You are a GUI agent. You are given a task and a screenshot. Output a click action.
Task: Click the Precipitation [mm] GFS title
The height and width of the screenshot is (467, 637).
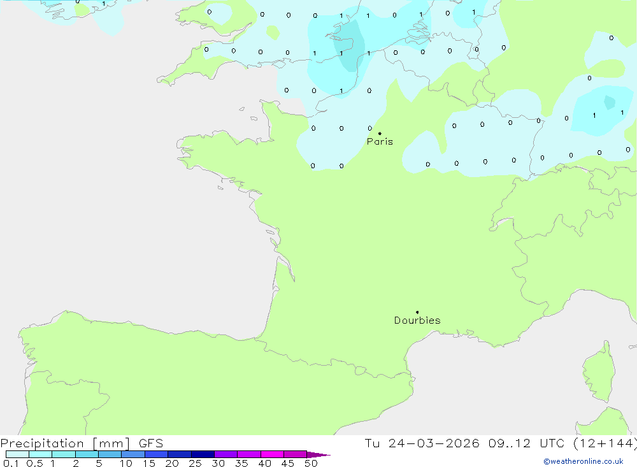pos(82,443)
